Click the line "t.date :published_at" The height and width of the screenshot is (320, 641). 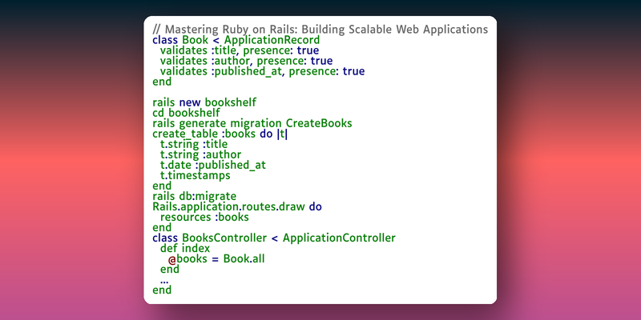(213, 165)
